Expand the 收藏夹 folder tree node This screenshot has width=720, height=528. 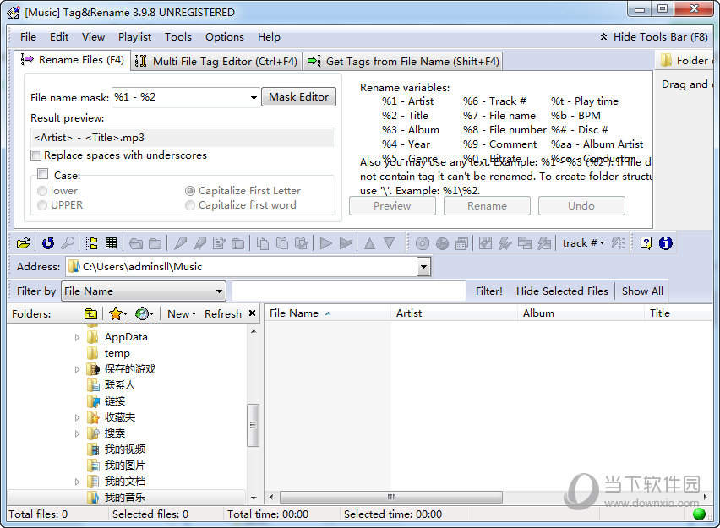point(77,417)
